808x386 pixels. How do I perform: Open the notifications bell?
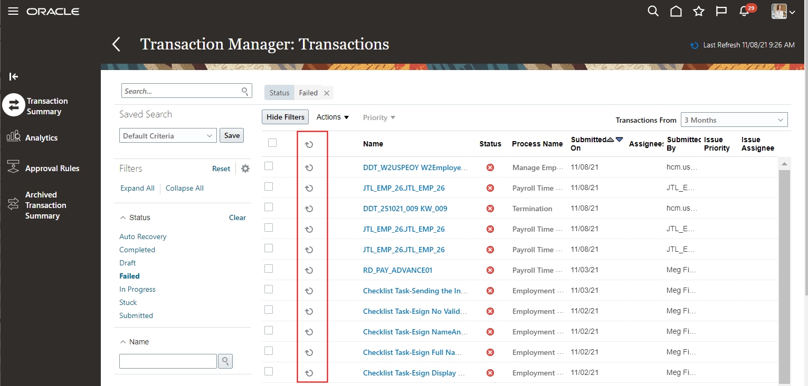[743, 11]
